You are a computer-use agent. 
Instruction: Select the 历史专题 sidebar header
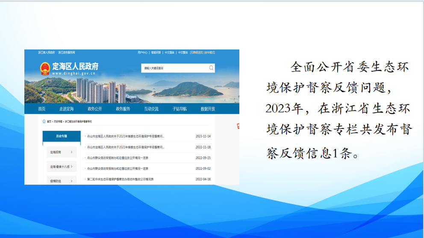(x=62, y=136)
